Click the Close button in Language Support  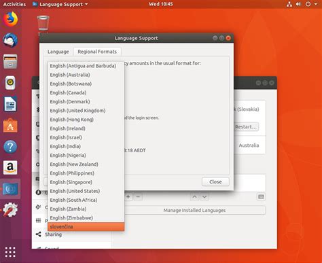[x=215, y=181]
